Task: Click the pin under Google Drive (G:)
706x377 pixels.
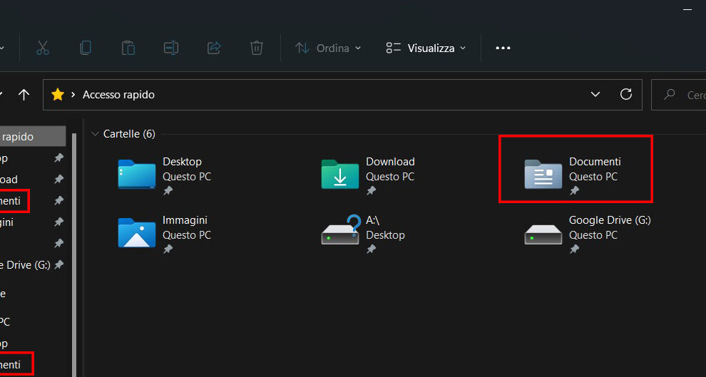Action: tap(574, 249)
